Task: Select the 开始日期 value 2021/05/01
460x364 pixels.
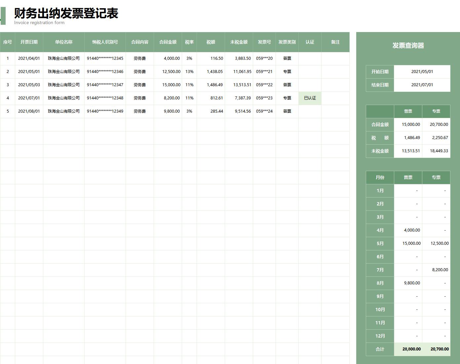Action: point(422,71)
